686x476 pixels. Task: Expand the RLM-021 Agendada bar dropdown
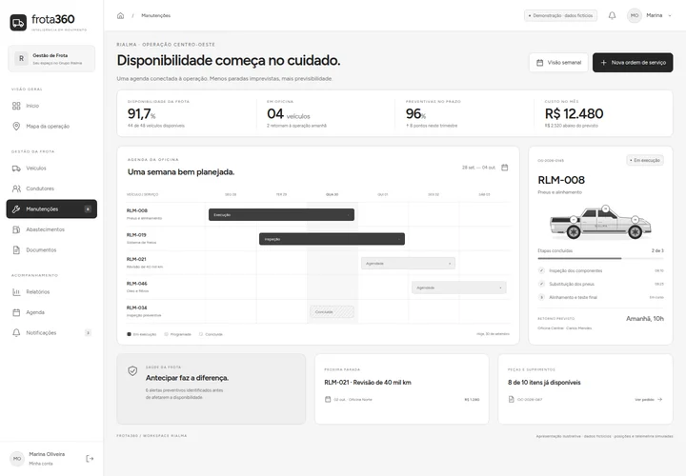point(450,264)
